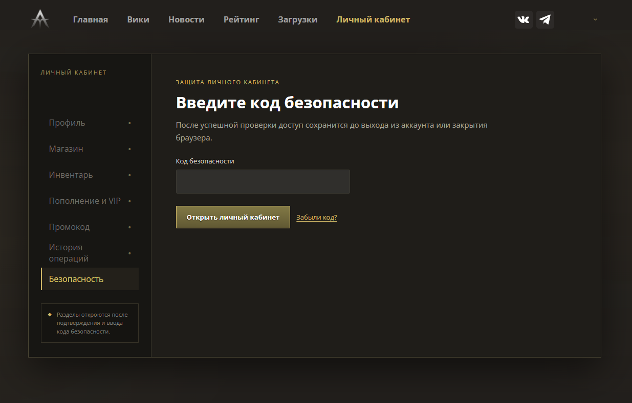The image size is (632, 403).
Task: Click the Введите код безопасности heading
Action: pos(287,103)
